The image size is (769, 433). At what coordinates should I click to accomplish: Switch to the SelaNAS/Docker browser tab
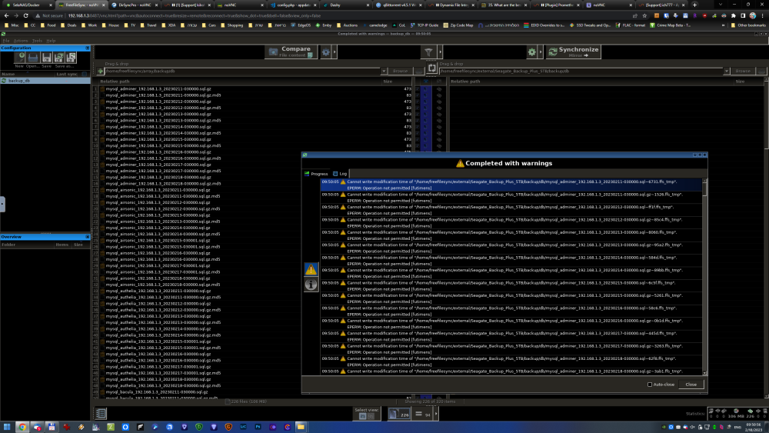click(27, 5)
